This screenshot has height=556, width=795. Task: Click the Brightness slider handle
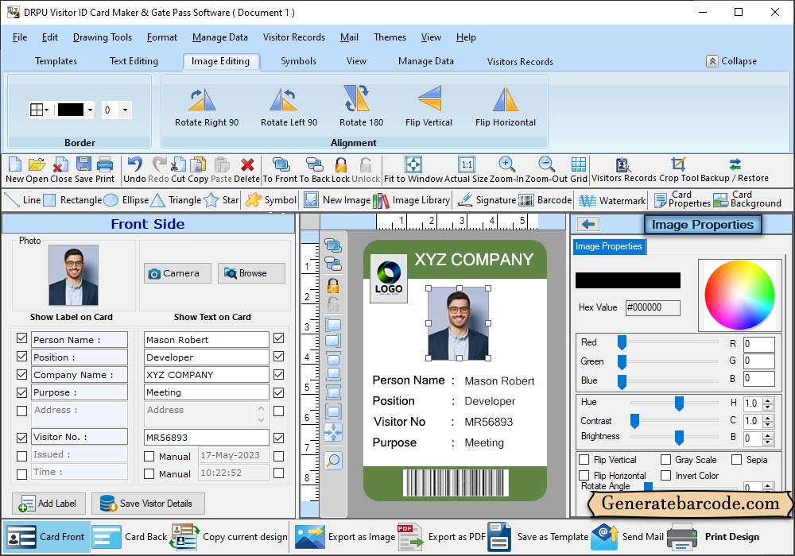[x=679, y=438]
